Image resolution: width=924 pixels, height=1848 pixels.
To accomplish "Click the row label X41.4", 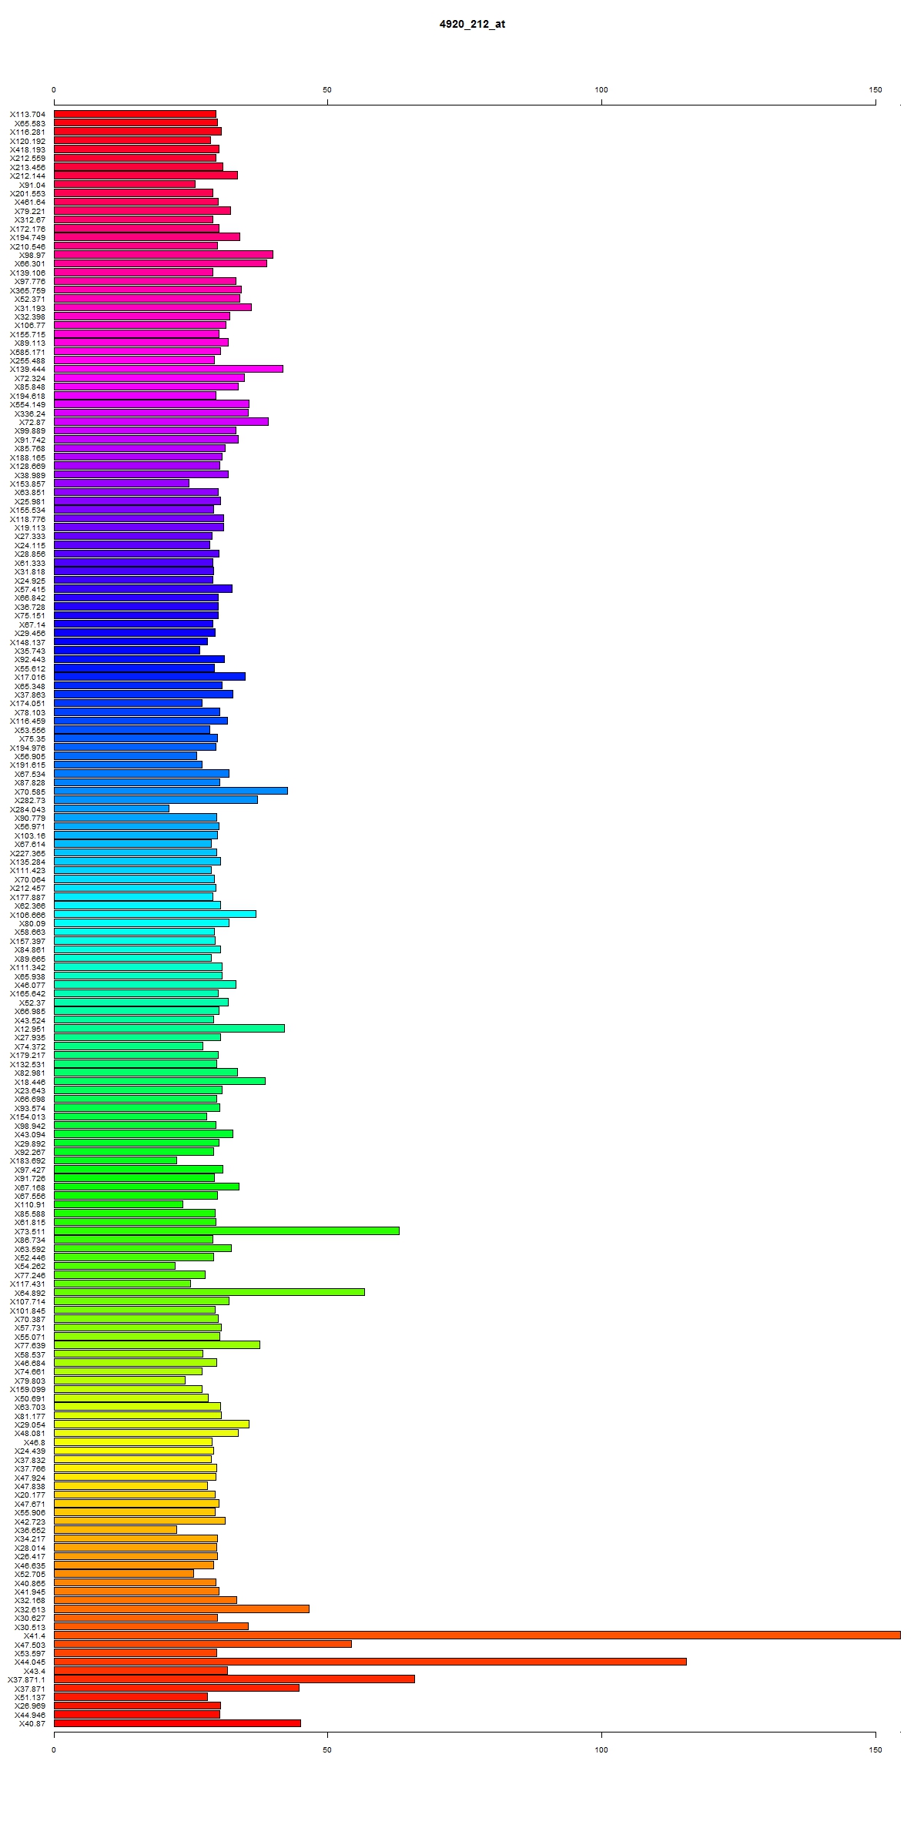I will click(35, 1635).
